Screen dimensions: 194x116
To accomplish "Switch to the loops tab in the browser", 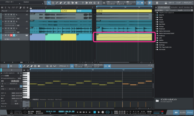I will tap(181, 7).
